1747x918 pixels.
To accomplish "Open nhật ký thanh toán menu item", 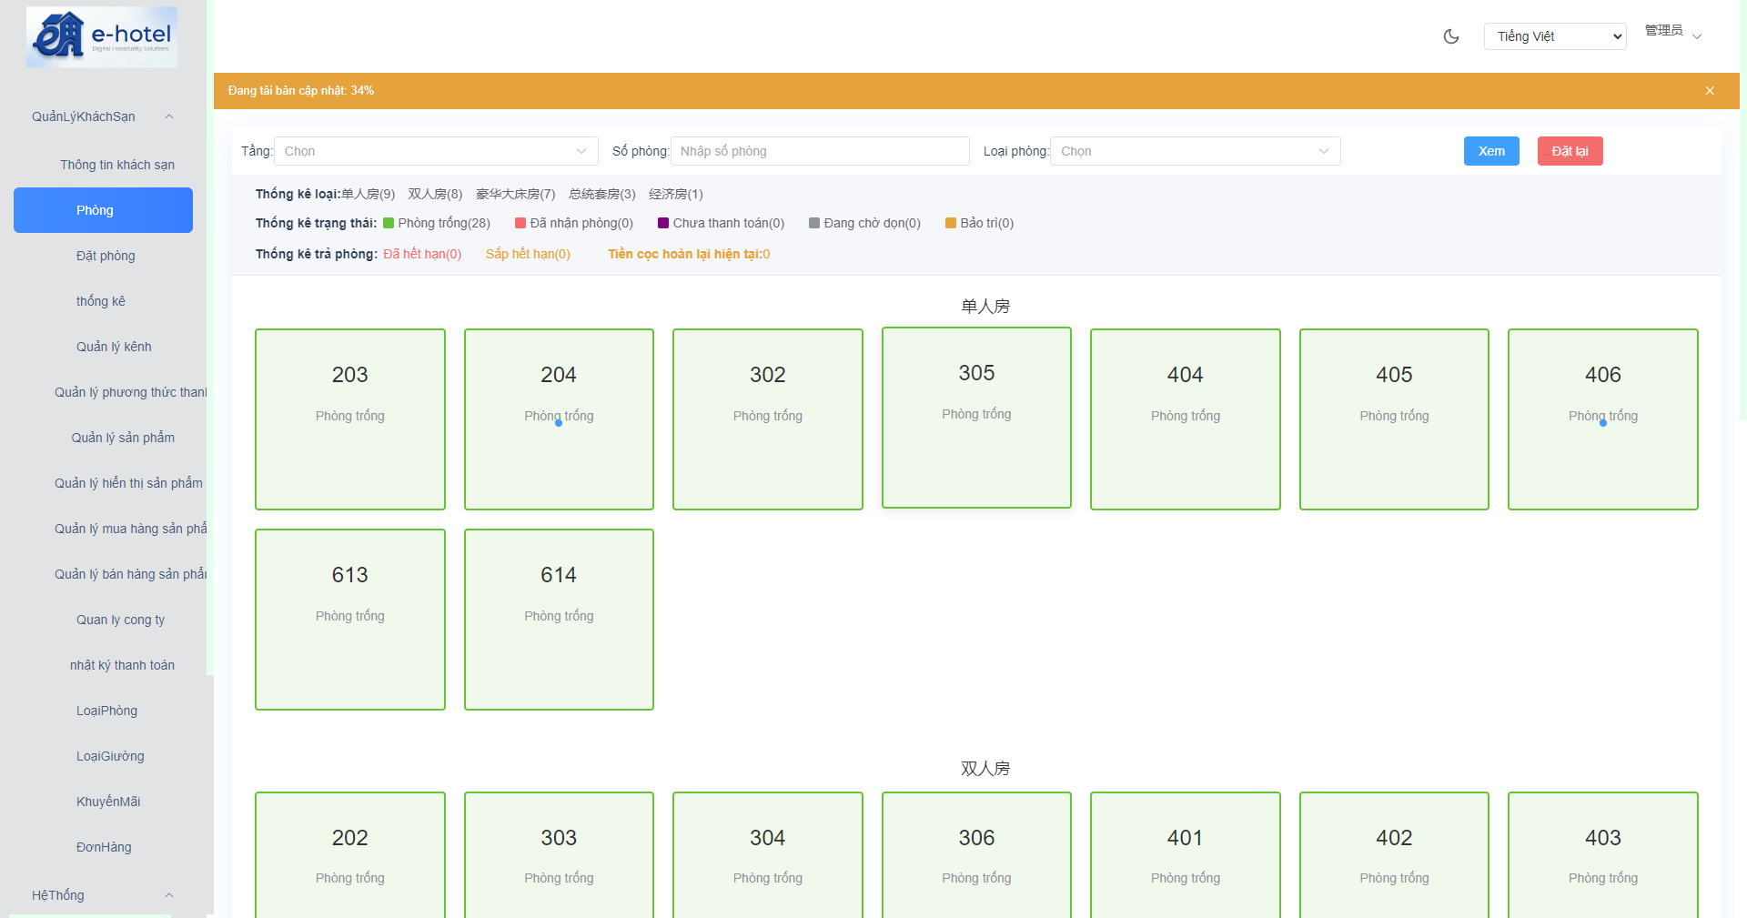I will tap(122, 665).
